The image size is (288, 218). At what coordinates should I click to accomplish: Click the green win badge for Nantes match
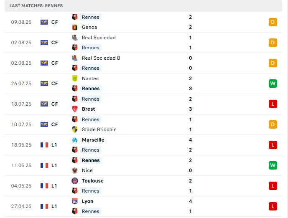273,84
